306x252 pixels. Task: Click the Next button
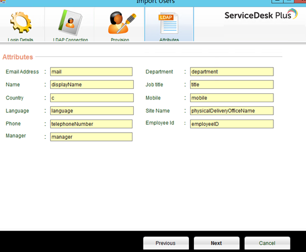pos(217,243)
